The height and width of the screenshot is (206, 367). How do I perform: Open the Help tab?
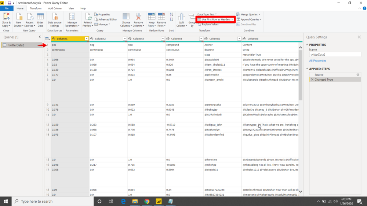click(x=83, y=8)
